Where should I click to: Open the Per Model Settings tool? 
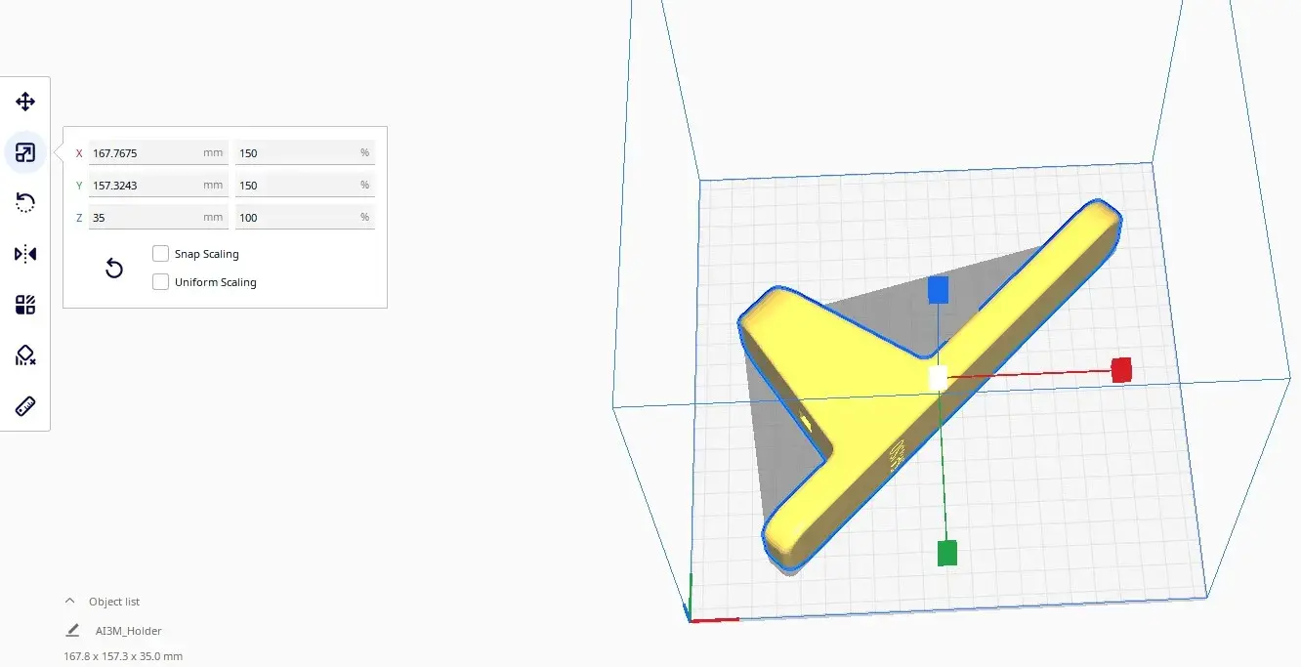coord(25,305)
